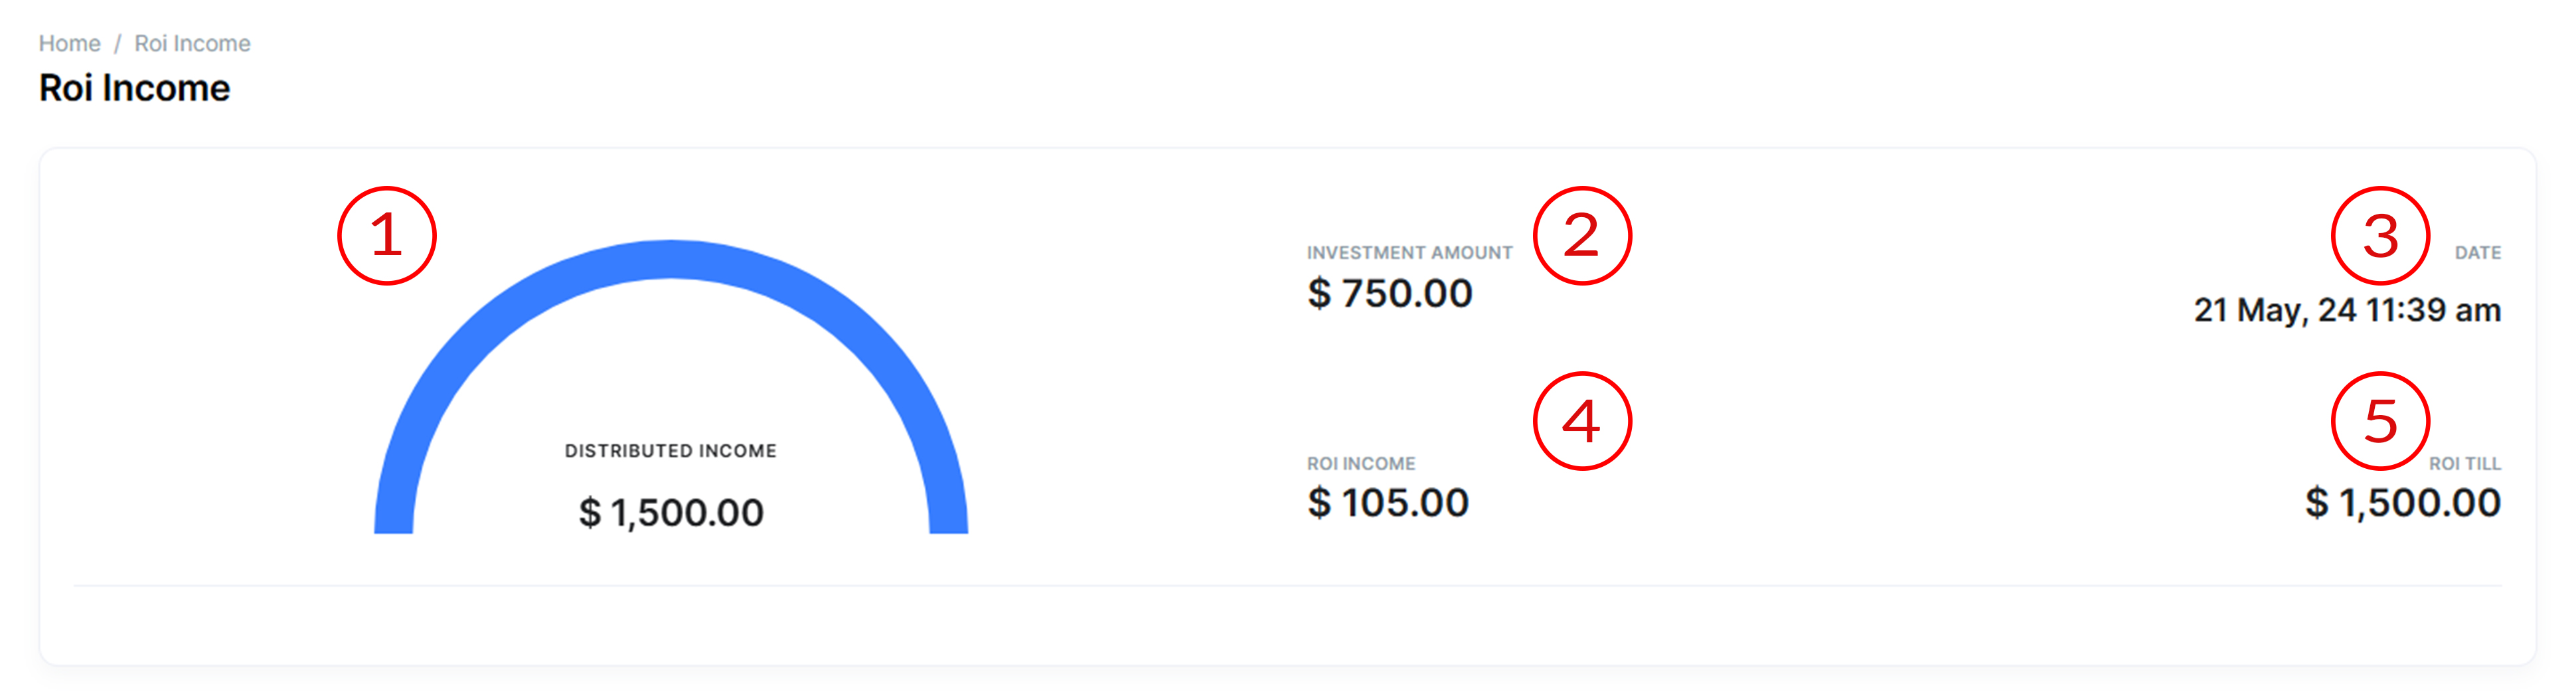2576x694 pixels.
Task: Click the red circled number 3 marker
Action: [x=2379, y=236]
